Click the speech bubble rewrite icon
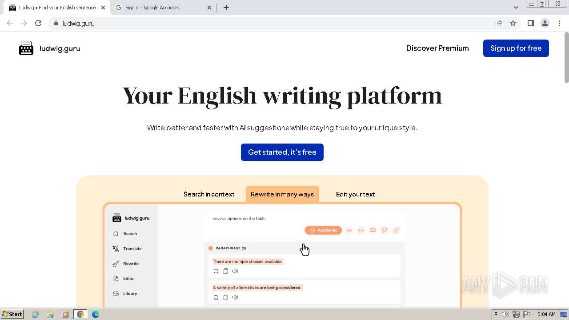 tap(385, 230)
